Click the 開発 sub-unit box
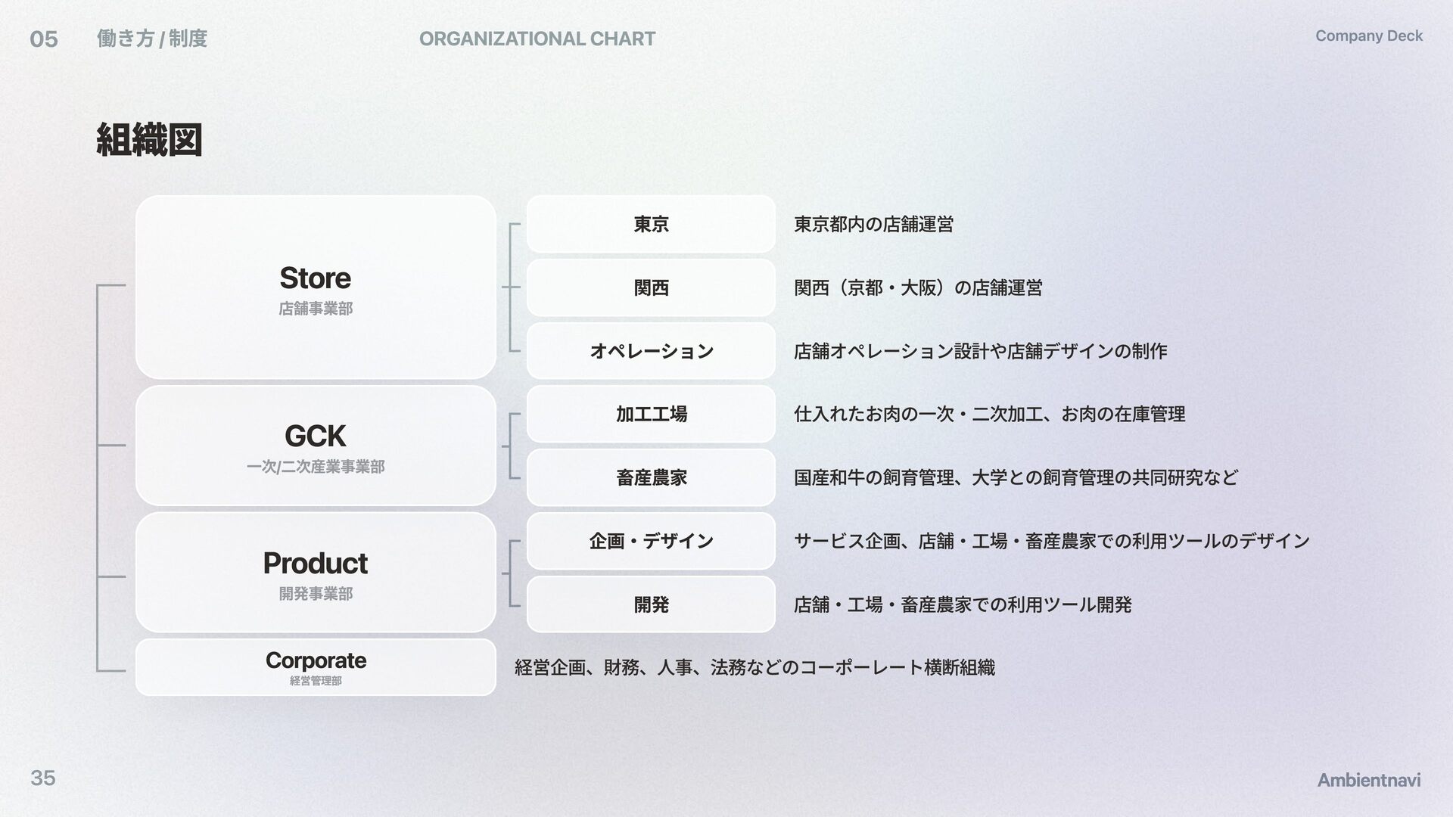The image size is (1453, 817). [651, 604]
